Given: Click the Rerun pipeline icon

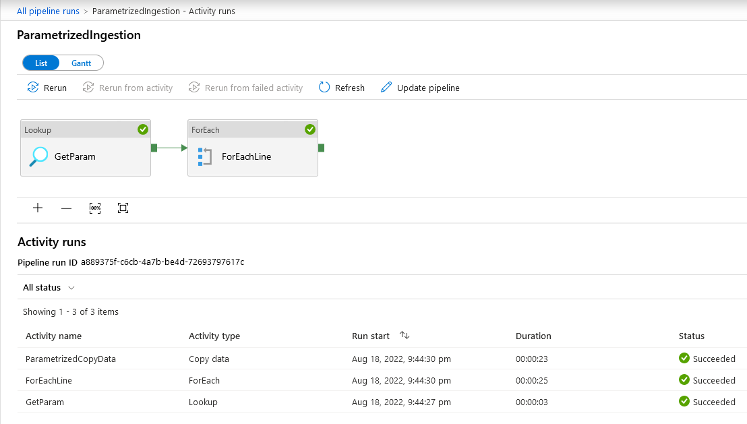Looking at the screenshot, I should [33, 87].
